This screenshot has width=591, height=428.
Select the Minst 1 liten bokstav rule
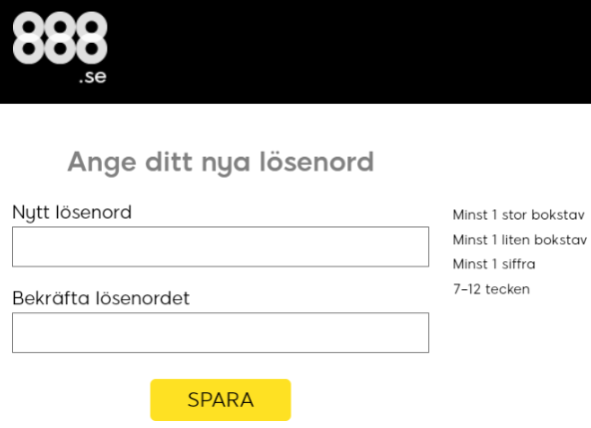click(x=520, y=239)
